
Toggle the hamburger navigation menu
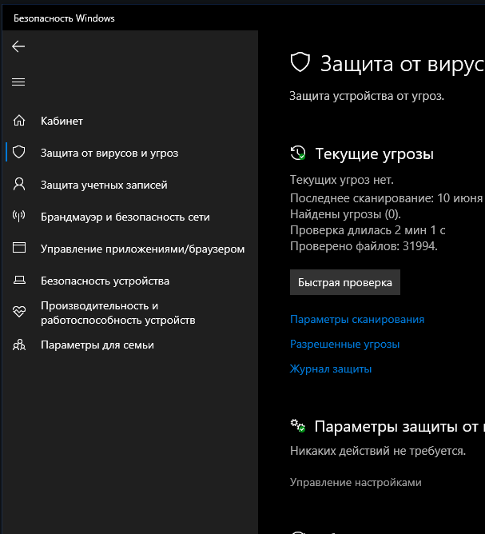tap(19, 82)
